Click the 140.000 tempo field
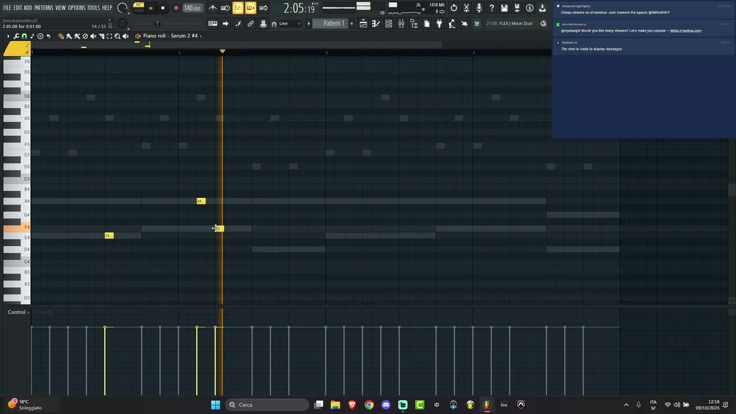This screenshot has width=736, height=414. [192, 8]
